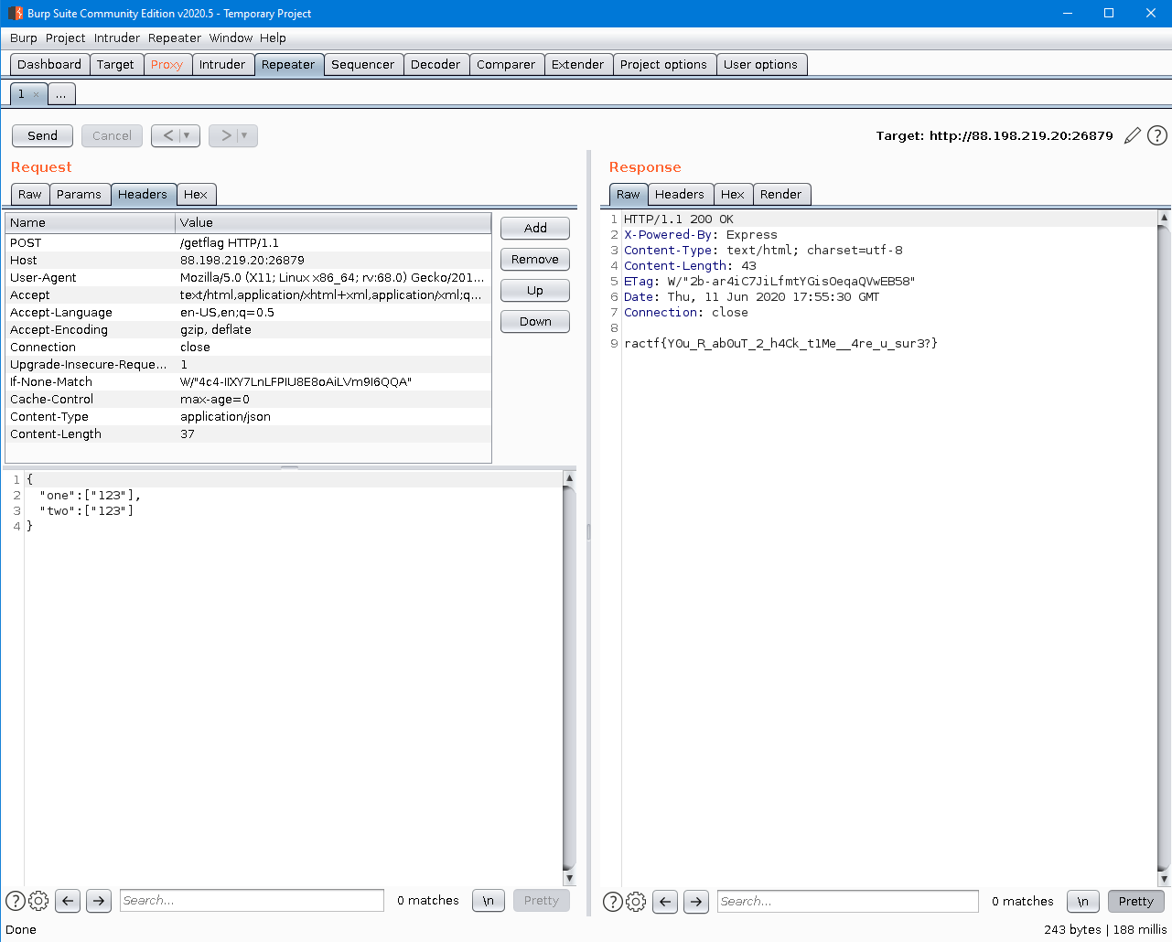The width and height of the screenshot is (1172, 942).
Task: Open the Help menu
Action: point(273,38)
